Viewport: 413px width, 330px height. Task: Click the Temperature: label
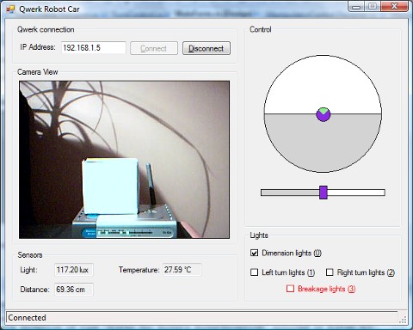pyautogui.click(x=139, y=270)
